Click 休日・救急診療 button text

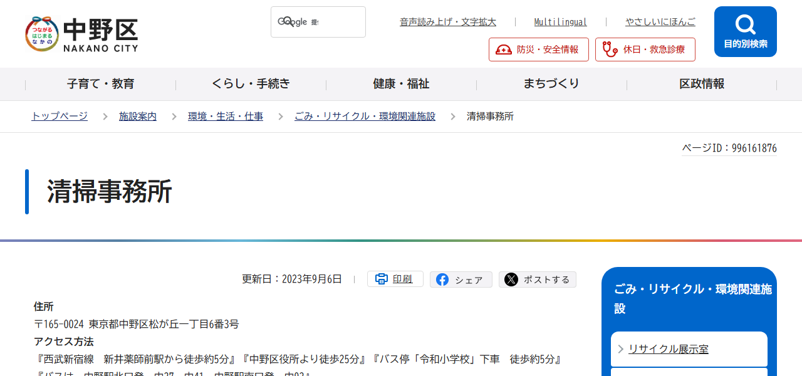[x=654, y=50]
